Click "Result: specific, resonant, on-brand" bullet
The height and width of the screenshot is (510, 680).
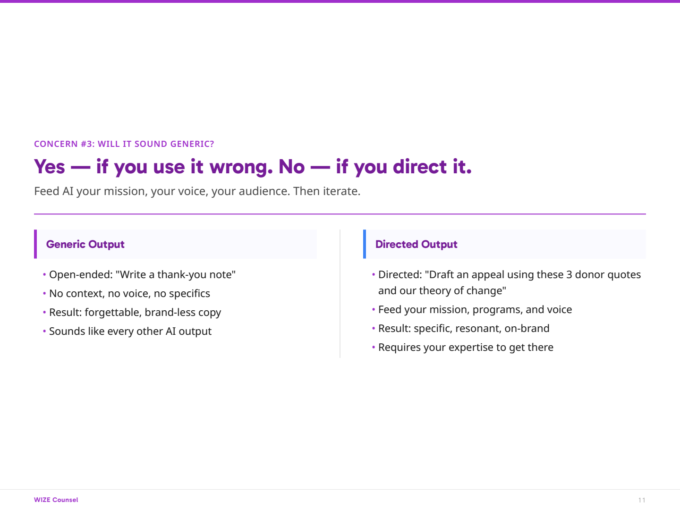[x=464, y=329]
